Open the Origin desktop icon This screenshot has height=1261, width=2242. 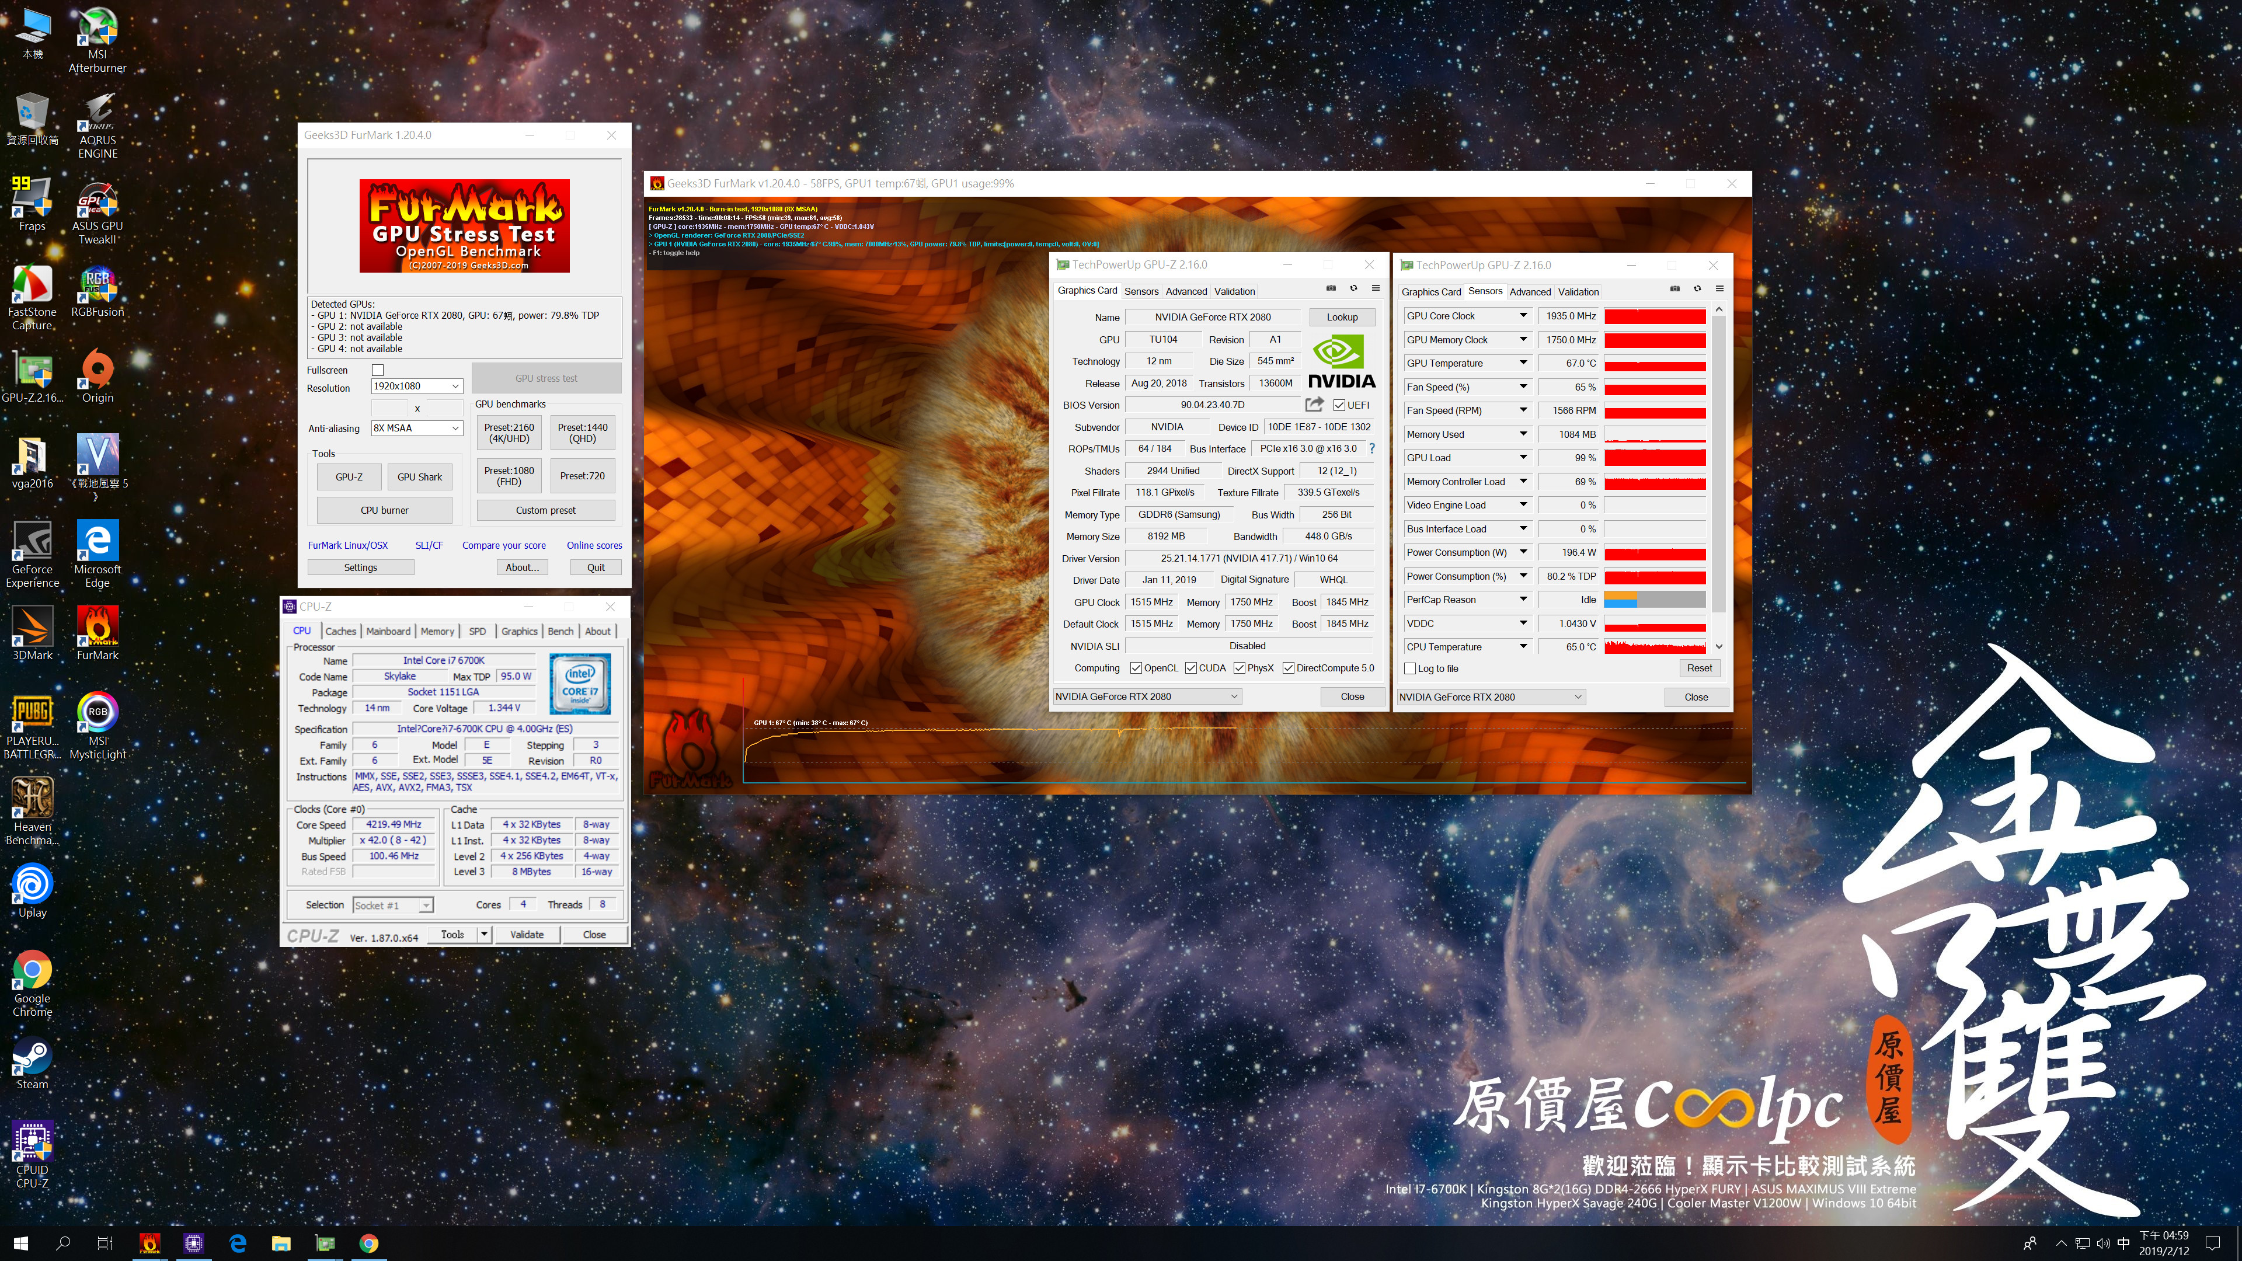pos(98,376)
